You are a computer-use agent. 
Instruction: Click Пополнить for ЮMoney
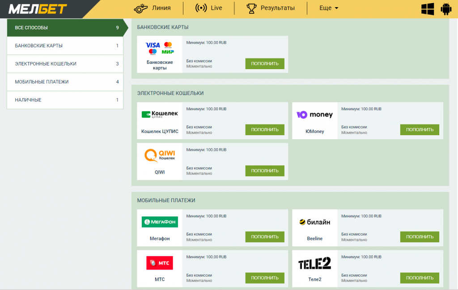tap(420, 130)
